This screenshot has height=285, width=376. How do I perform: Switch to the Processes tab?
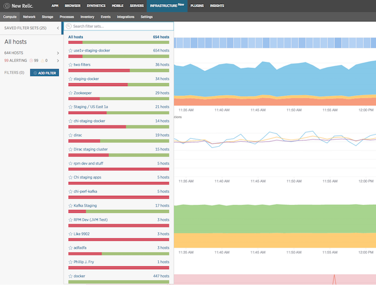(67, 17)
